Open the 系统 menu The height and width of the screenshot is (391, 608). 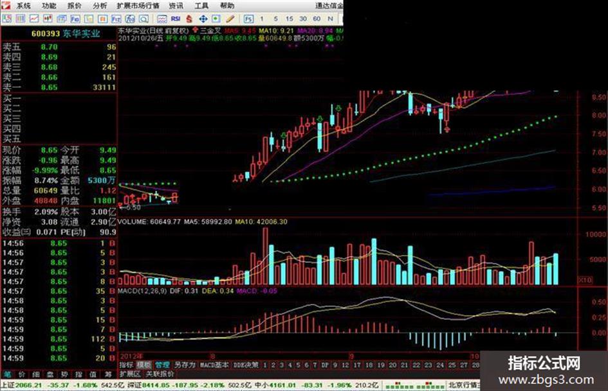[24, 5]
